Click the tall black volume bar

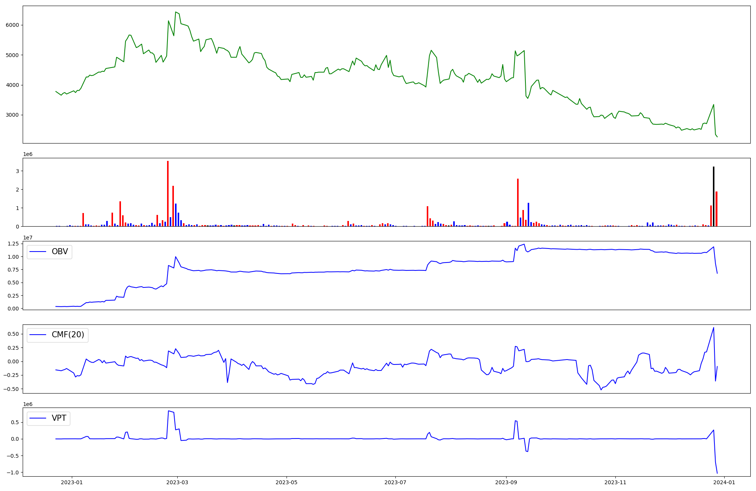[714, 196]
